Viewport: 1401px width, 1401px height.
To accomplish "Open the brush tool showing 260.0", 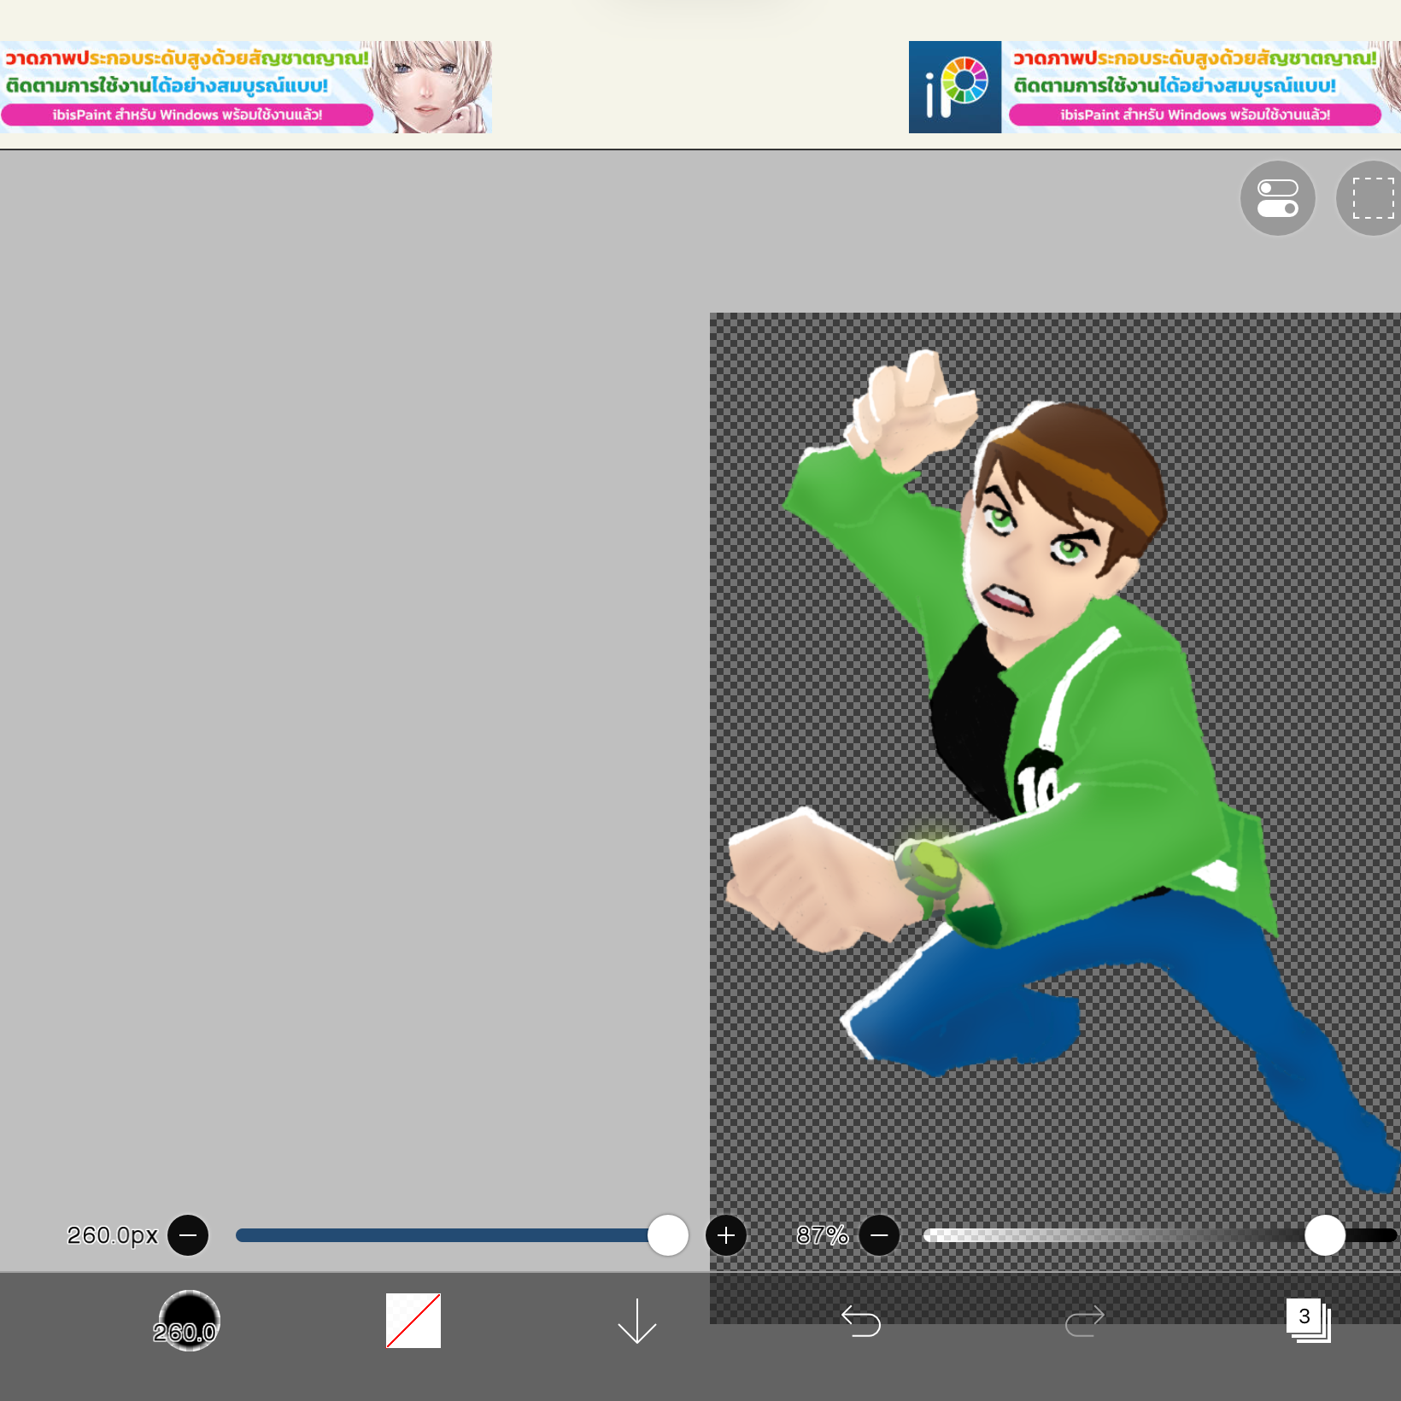I will click(x=189, y=1321).
